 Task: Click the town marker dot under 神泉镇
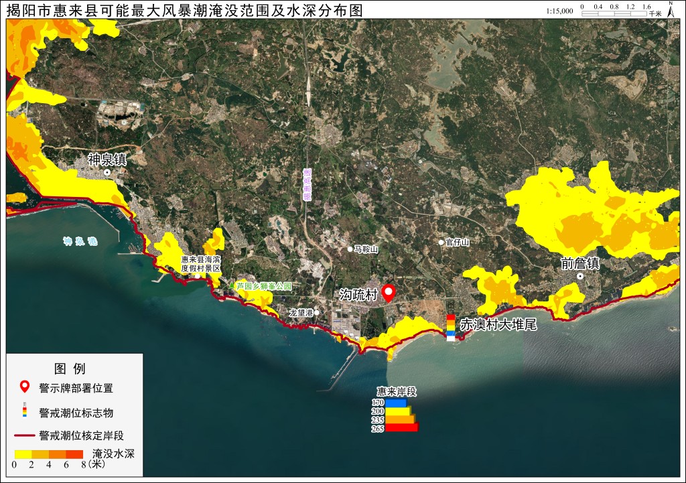(107, 172)
